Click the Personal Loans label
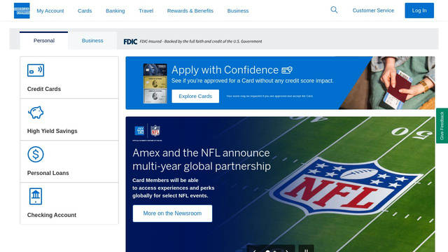Screen dimensions: 448x252 (x=48, y=173)
